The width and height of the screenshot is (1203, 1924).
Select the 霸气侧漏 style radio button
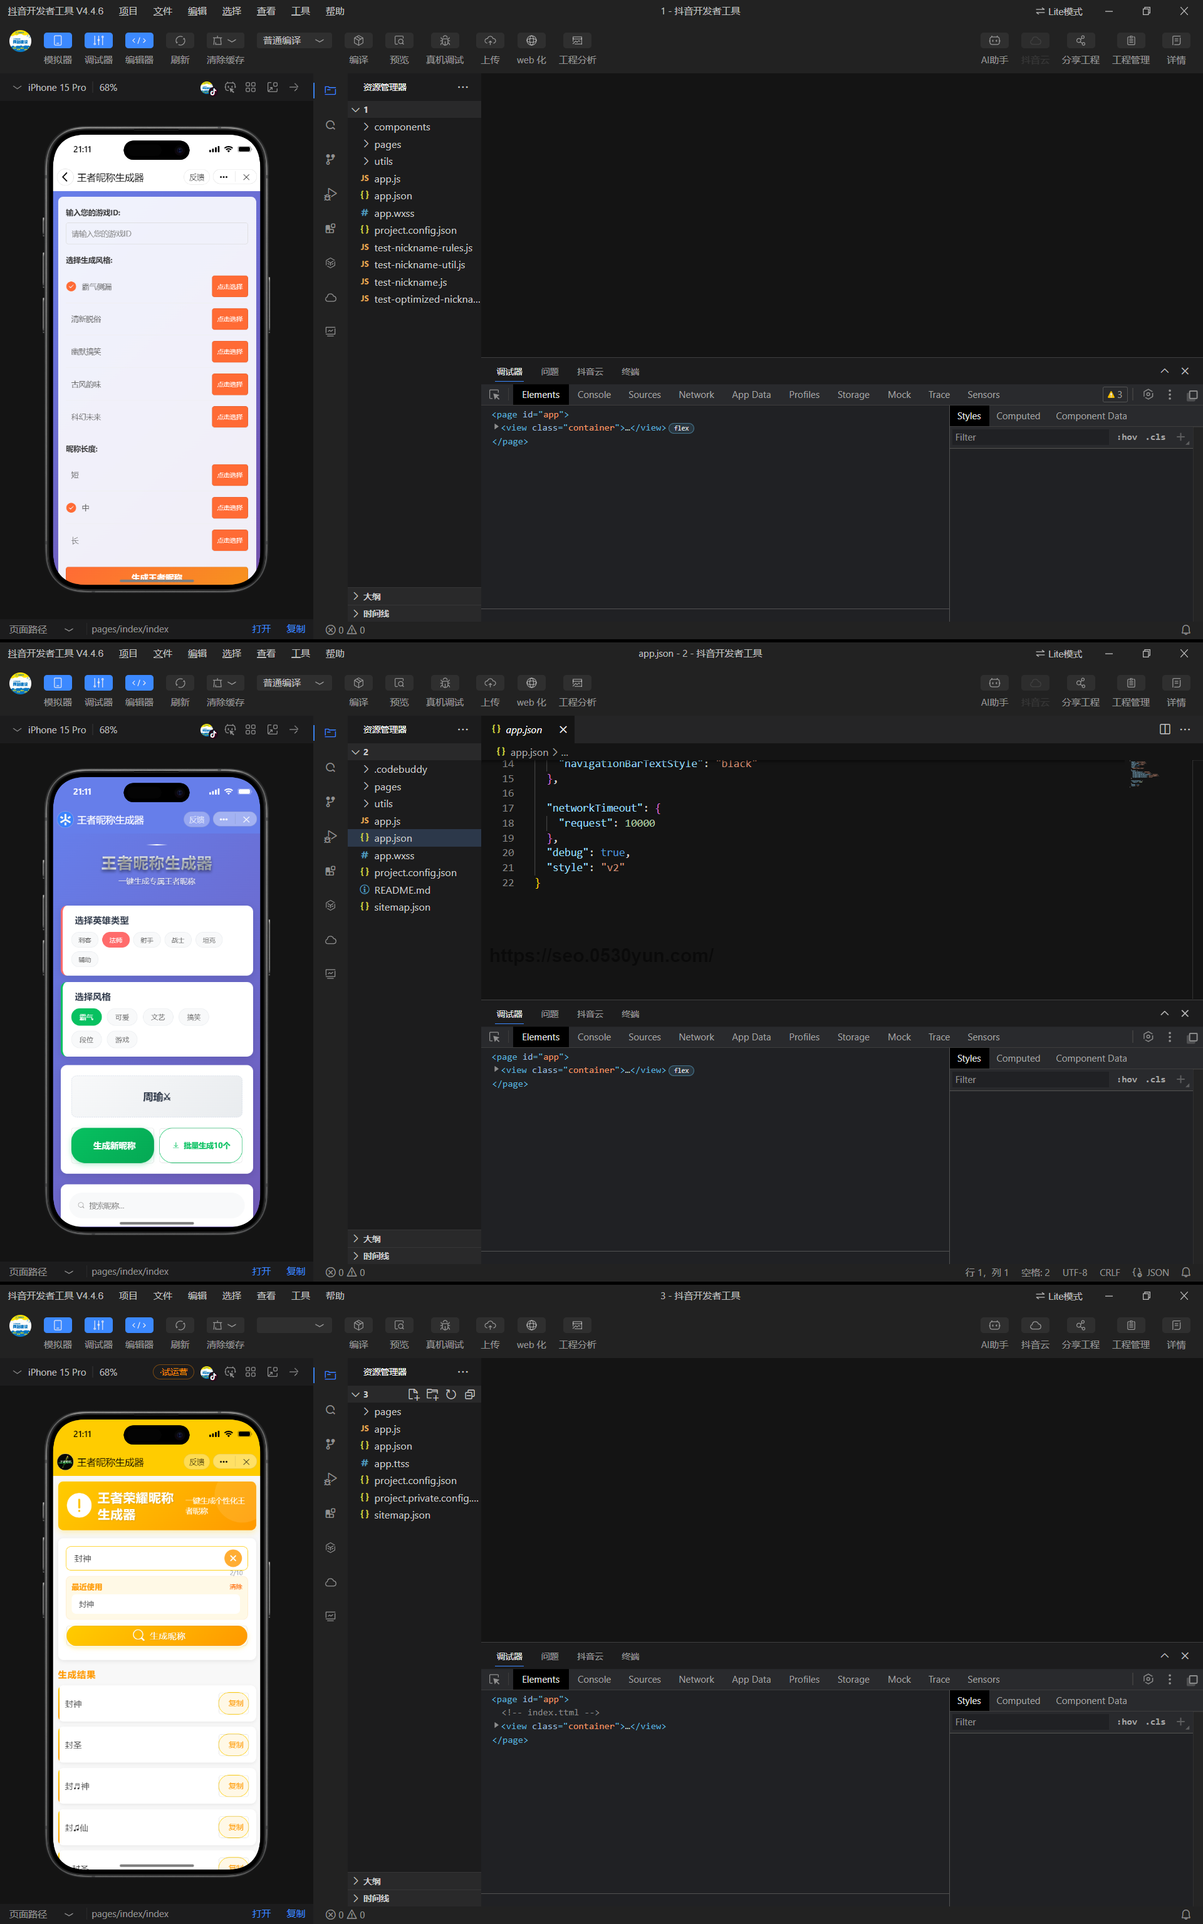(x=71, y=286)
